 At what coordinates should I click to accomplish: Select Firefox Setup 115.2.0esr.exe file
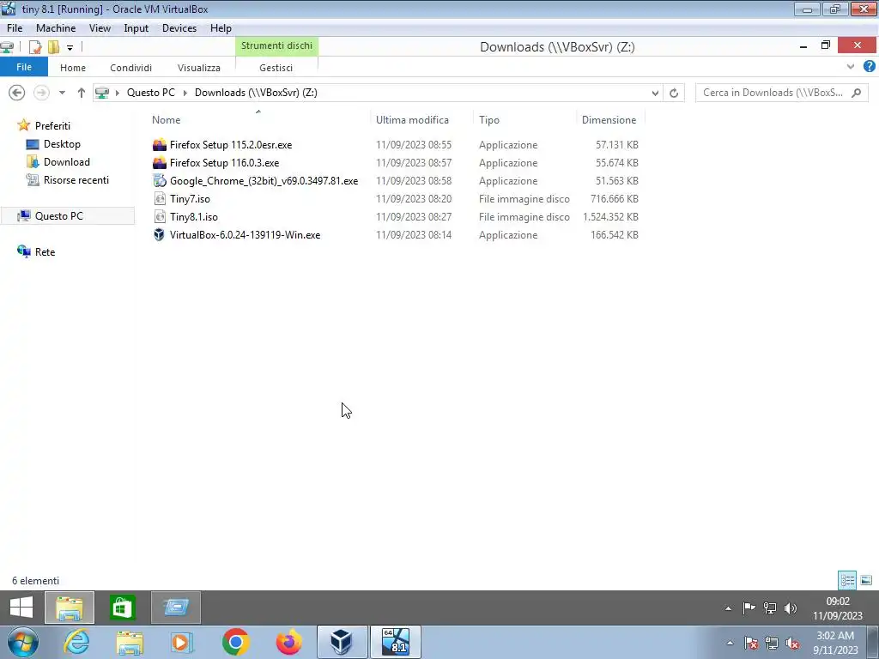pos(231,144)
